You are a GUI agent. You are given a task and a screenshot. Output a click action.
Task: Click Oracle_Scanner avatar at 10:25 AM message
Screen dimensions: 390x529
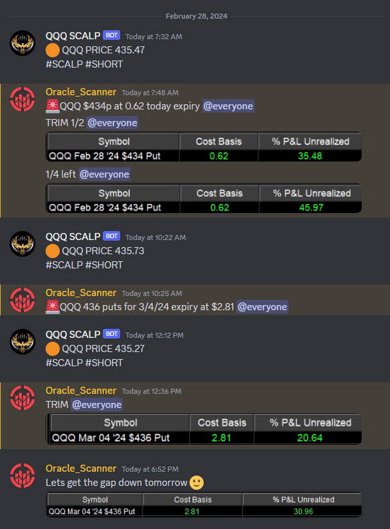point(22,300)
